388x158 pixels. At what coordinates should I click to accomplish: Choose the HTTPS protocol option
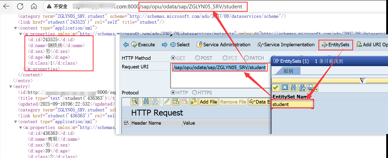[x=202, y=93]
